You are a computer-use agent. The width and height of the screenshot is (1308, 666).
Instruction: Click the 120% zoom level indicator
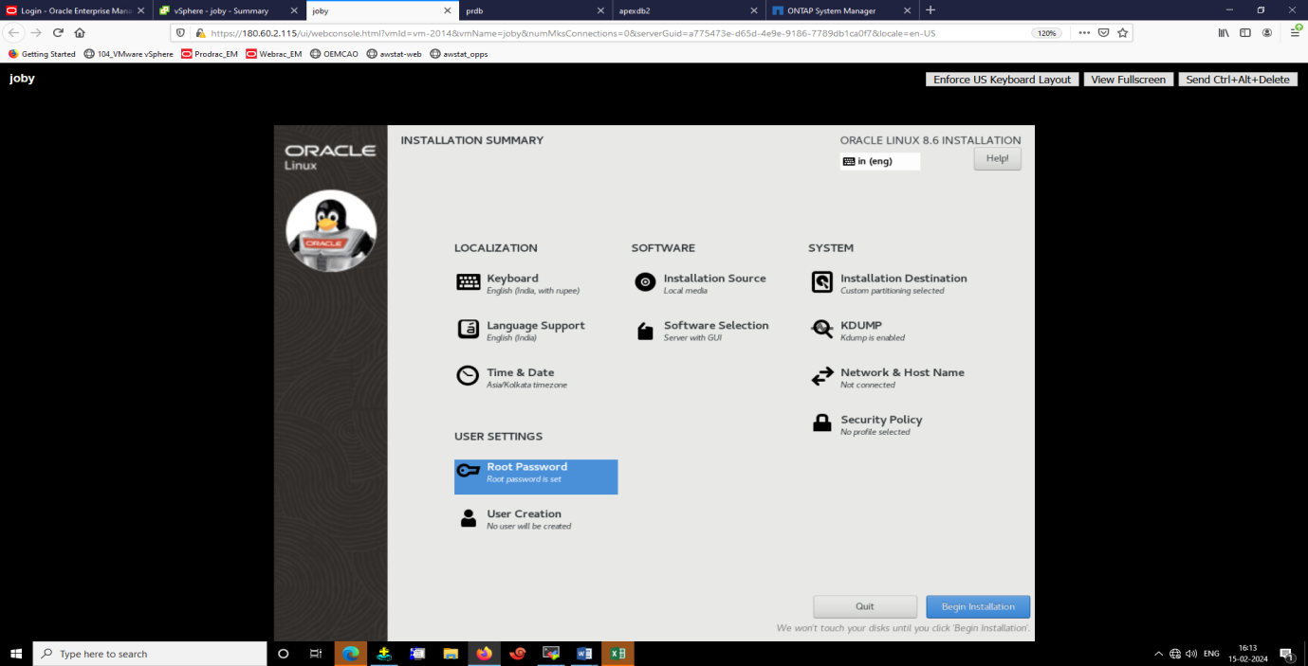(1046, 32)
